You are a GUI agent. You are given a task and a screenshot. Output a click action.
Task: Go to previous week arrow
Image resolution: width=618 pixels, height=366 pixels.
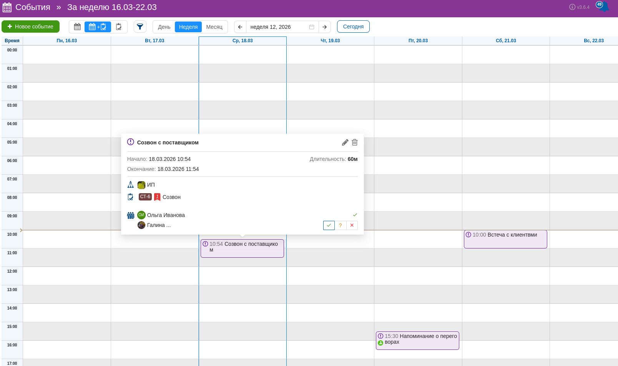240,27
